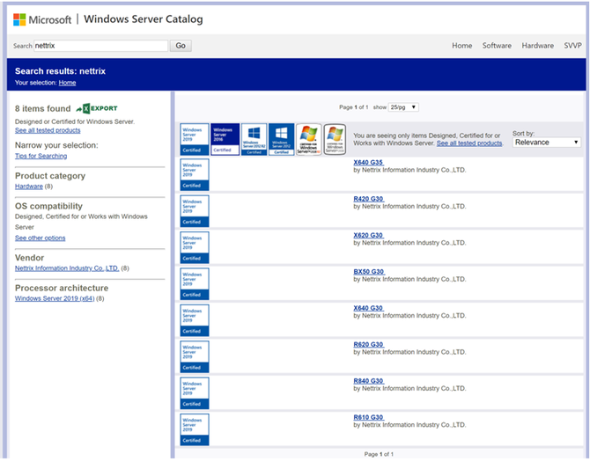Click the certification badge beside BX50 G30
Viewport: 590px width, 462px height.
tap(195, 284)
